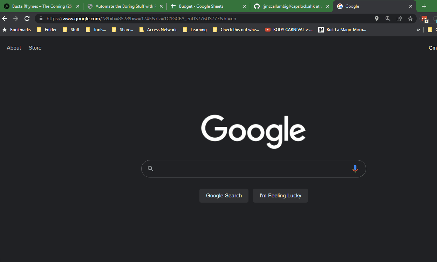View site information via padlock icon
Image resolution: width=437 pixels, height=262 pixels.
click(41, 19)
